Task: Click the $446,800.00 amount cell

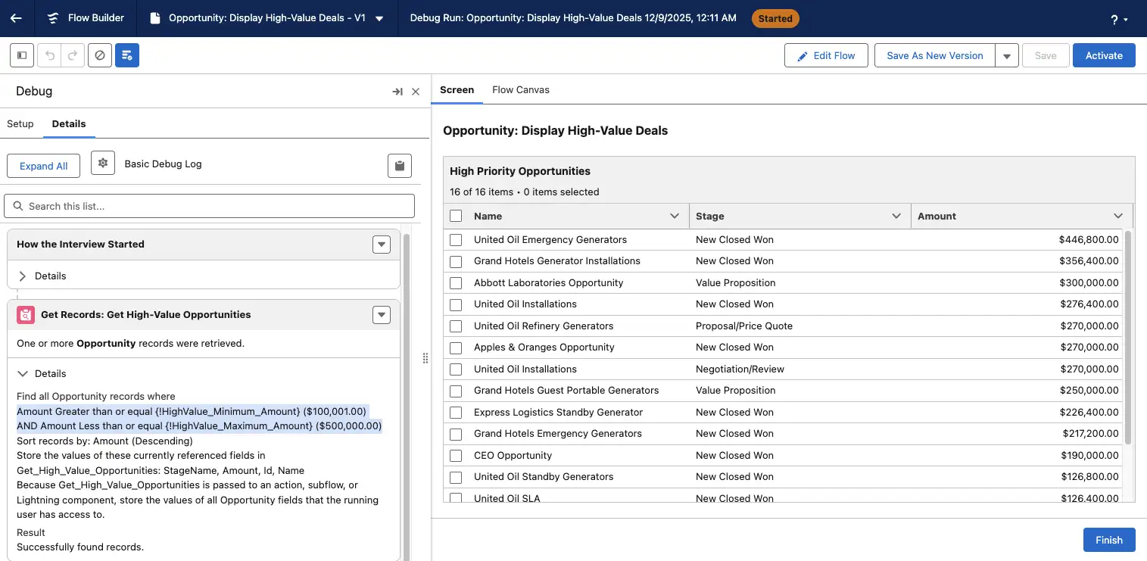Action: click(1089, 239)
